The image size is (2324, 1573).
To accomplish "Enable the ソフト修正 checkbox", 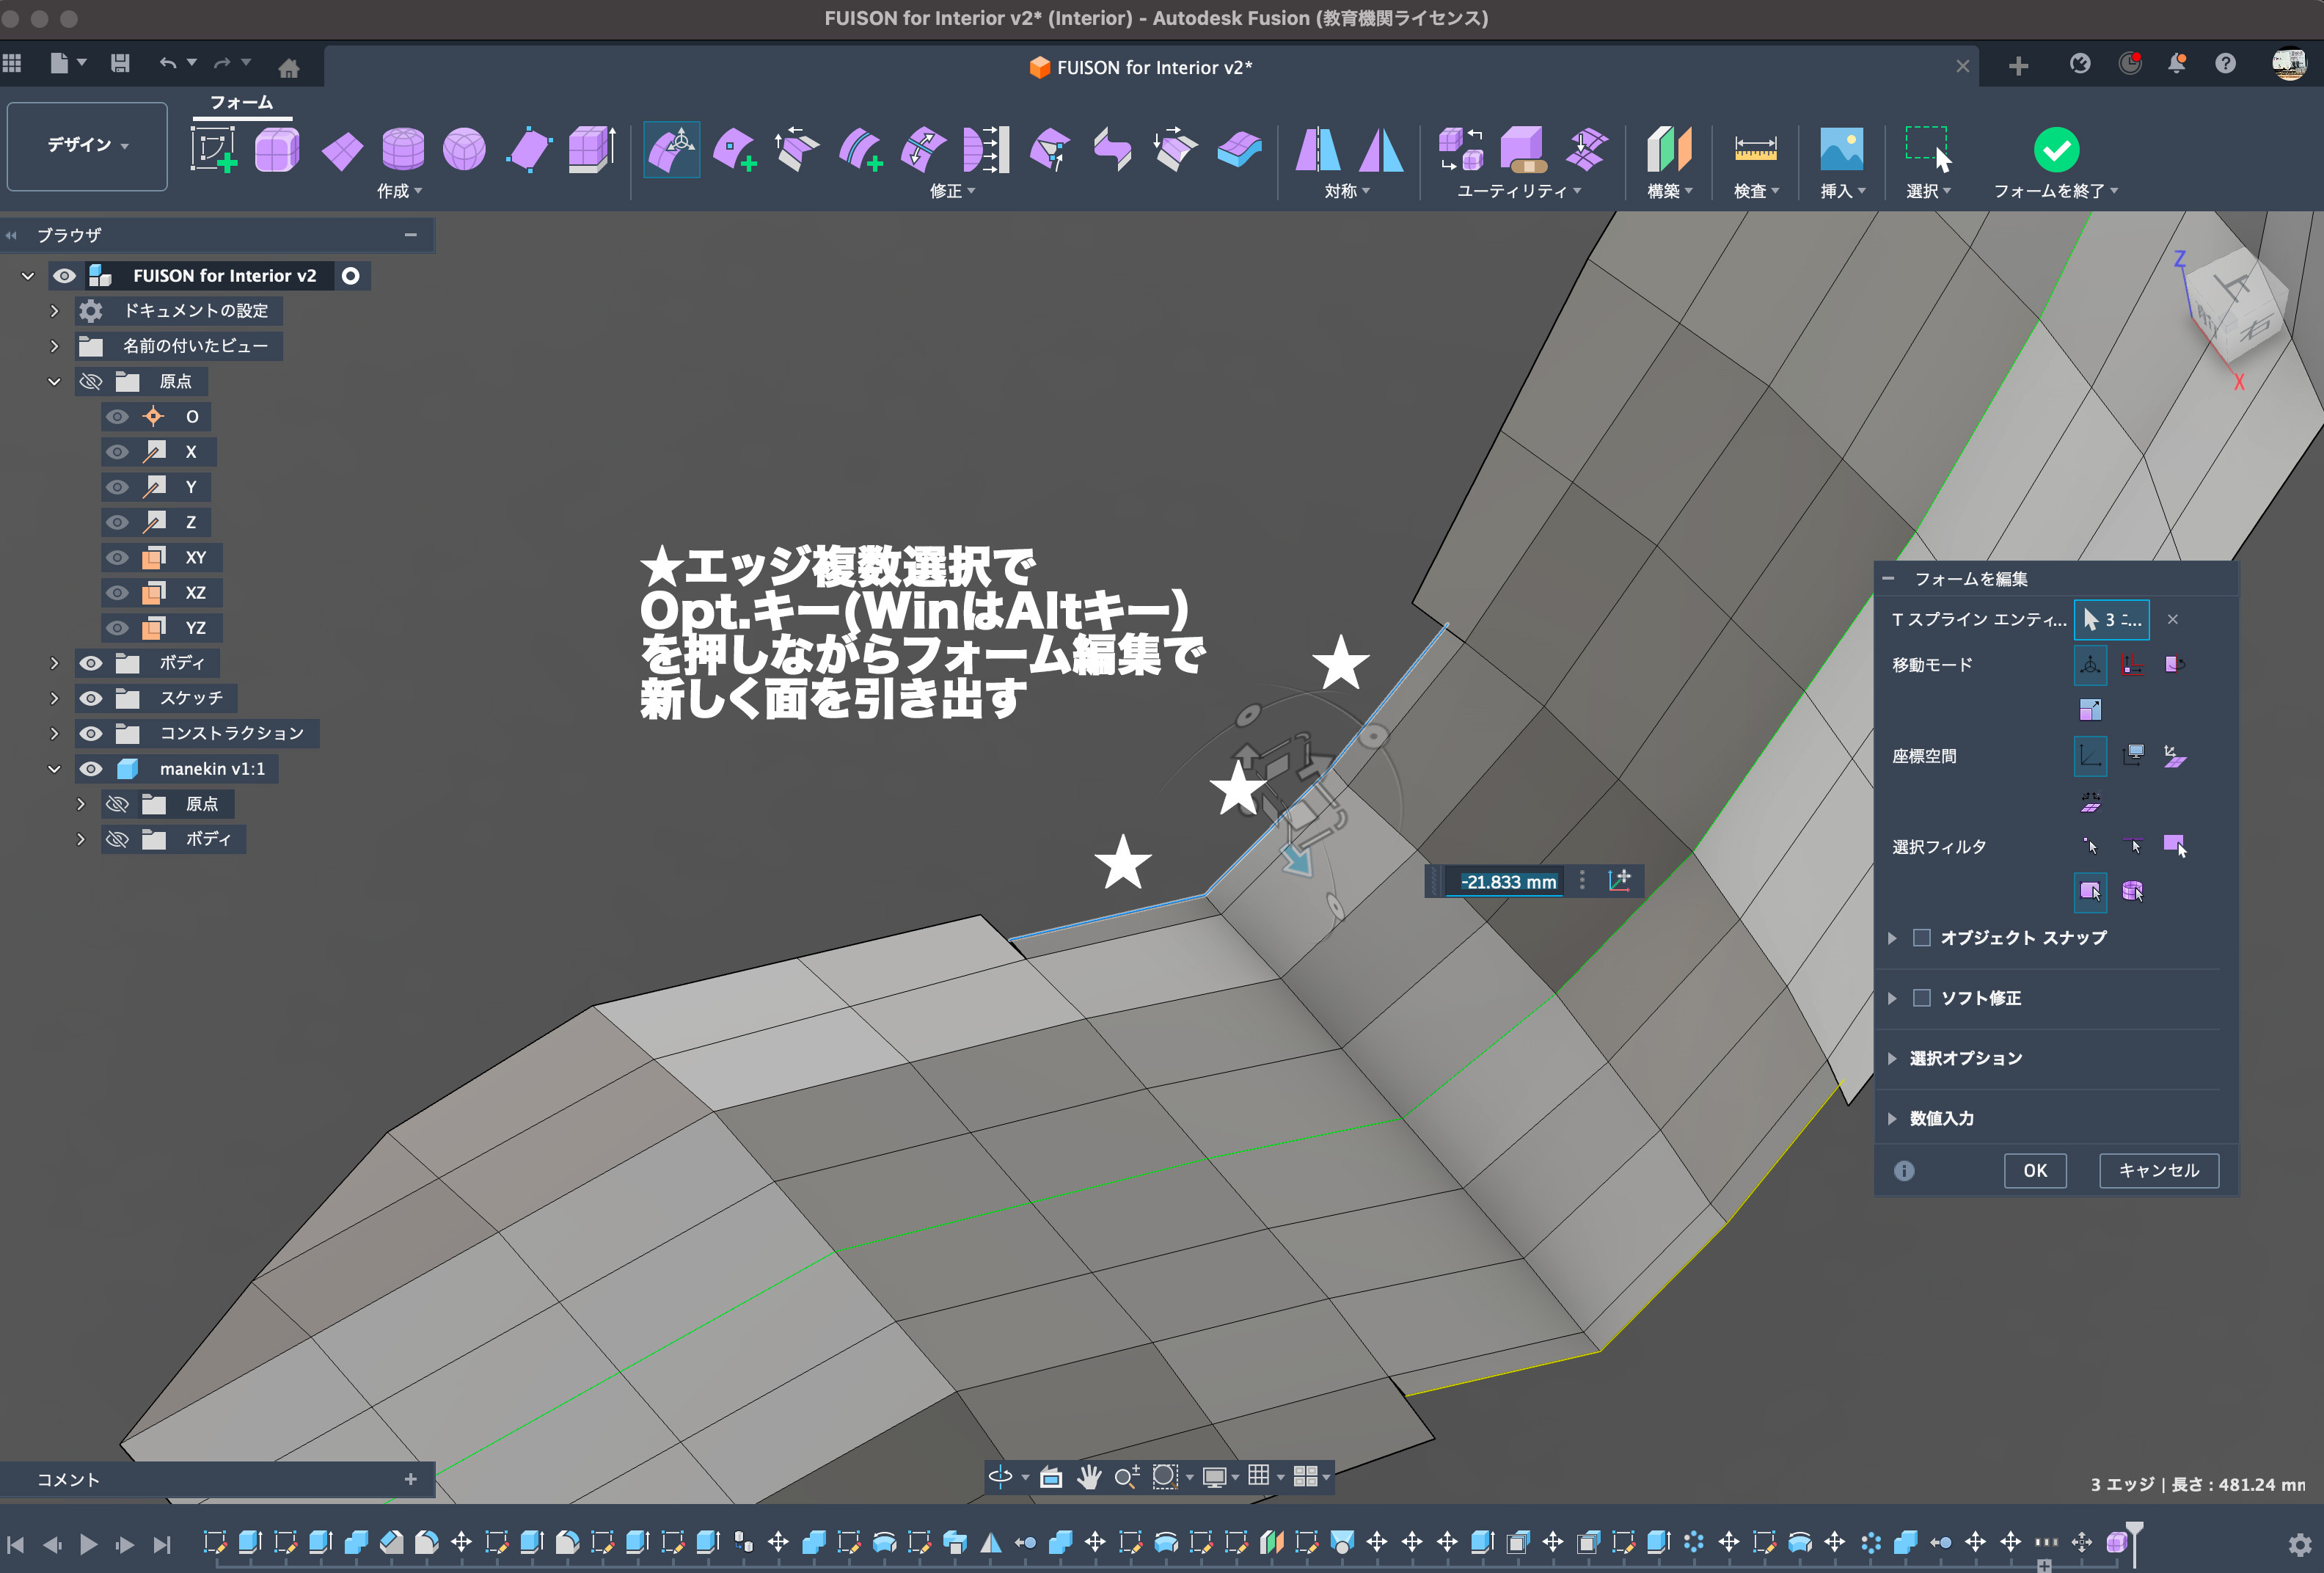I will (1921, 998).
